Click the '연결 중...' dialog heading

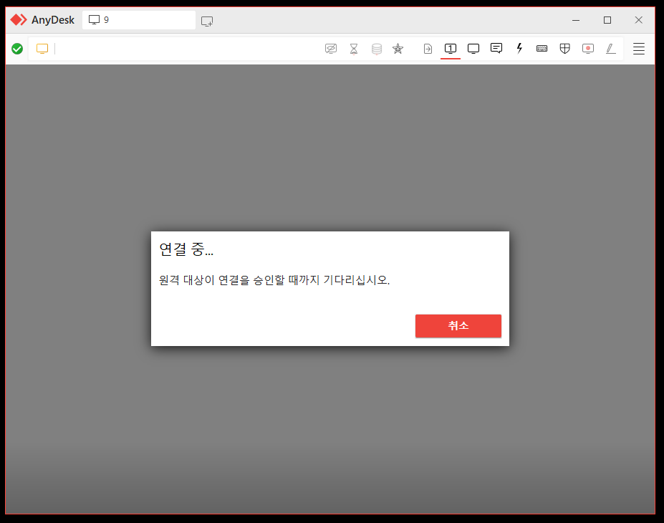point(186,249)
